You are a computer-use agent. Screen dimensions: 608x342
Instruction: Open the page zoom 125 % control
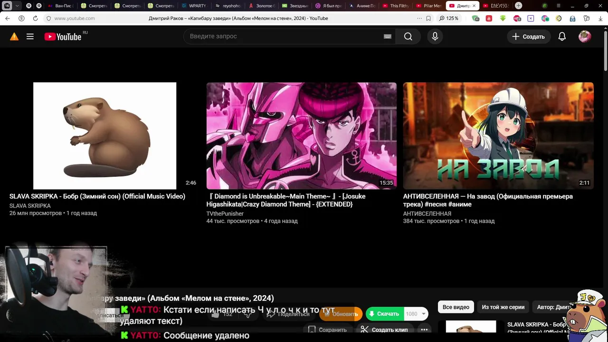click(x=449, y=19)
